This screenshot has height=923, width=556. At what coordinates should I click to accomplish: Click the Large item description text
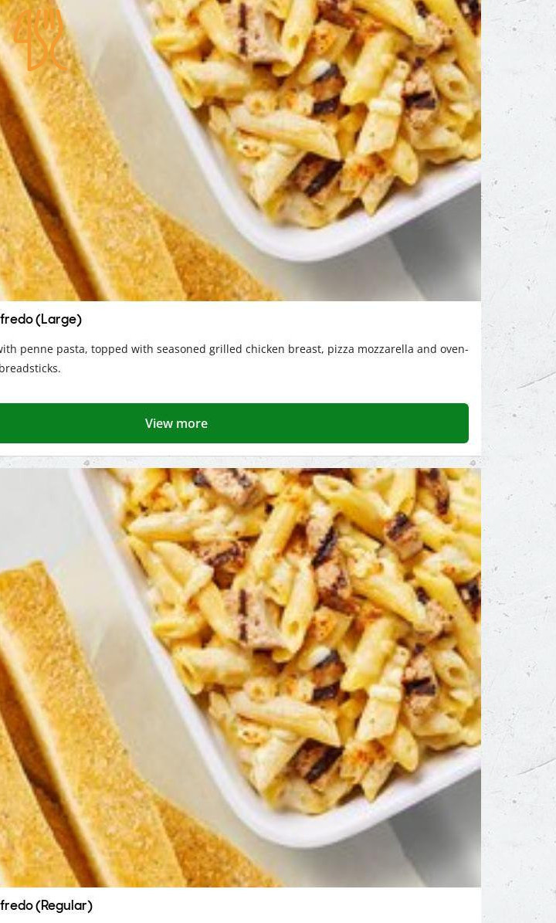tap(234, 358)
